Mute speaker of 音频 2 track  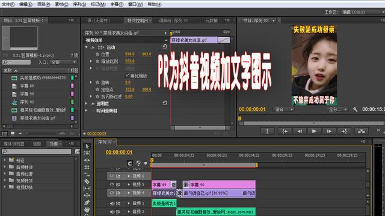112,212
